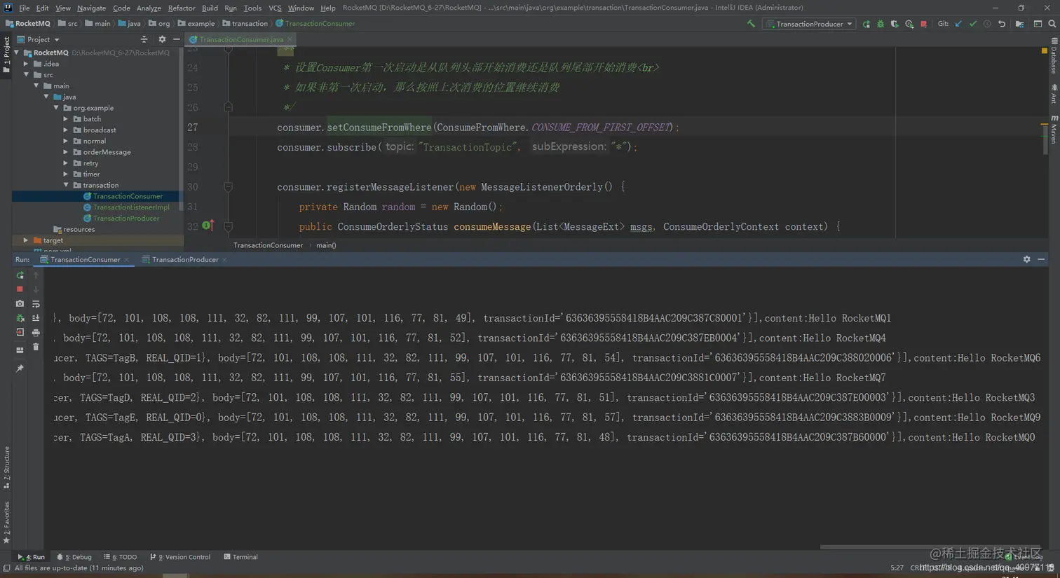Open the Analyze menu
This screenshot has width=1060, height=578.
coord(149,8)
